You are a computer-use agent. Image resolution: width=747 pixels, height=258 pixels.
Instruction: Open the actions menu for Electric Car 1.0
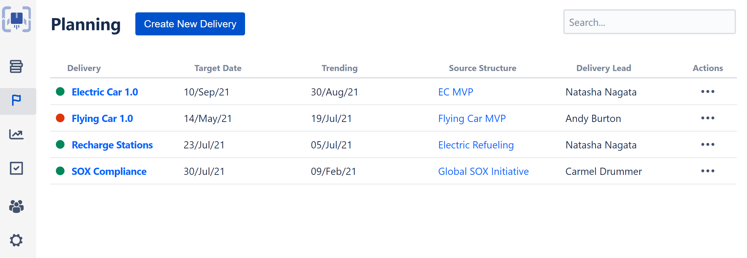point(708,91)
